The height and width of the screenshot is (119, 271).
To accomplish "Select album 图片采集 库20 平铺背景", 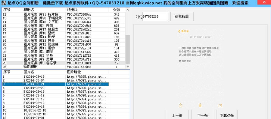I will [x=42, y=18].
